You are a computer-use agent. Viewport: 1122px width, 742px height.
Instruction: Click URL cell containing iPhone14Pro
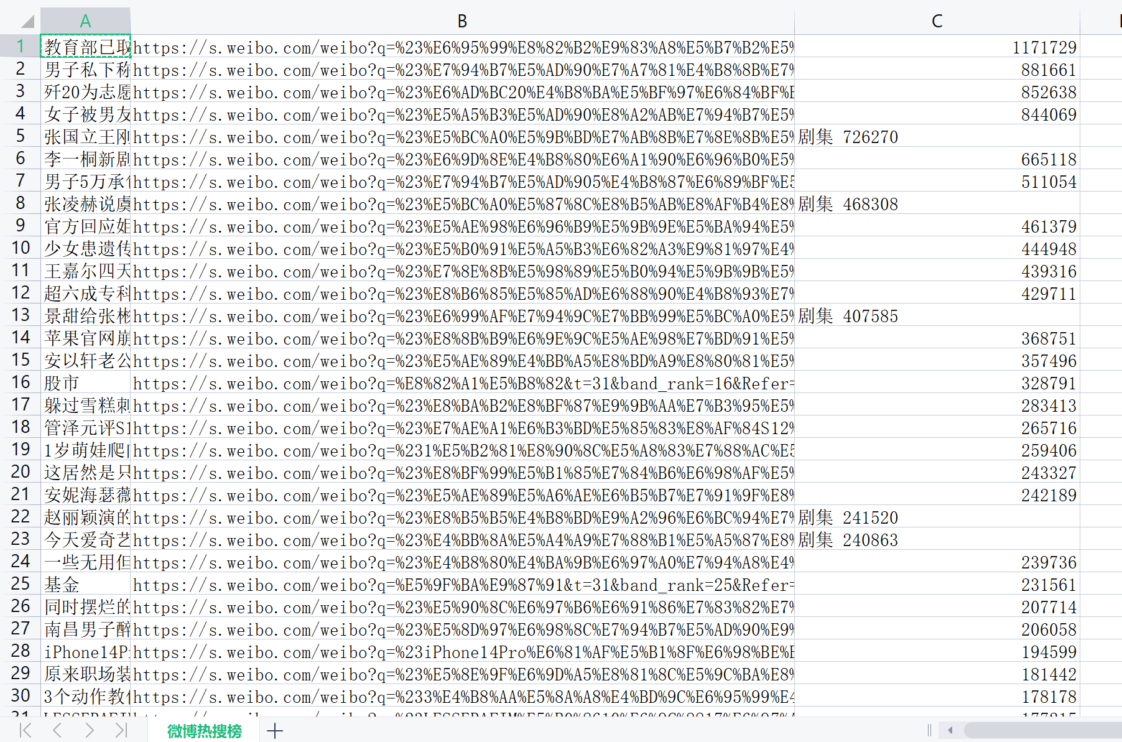pyautogui.click(x=463, y=651)
